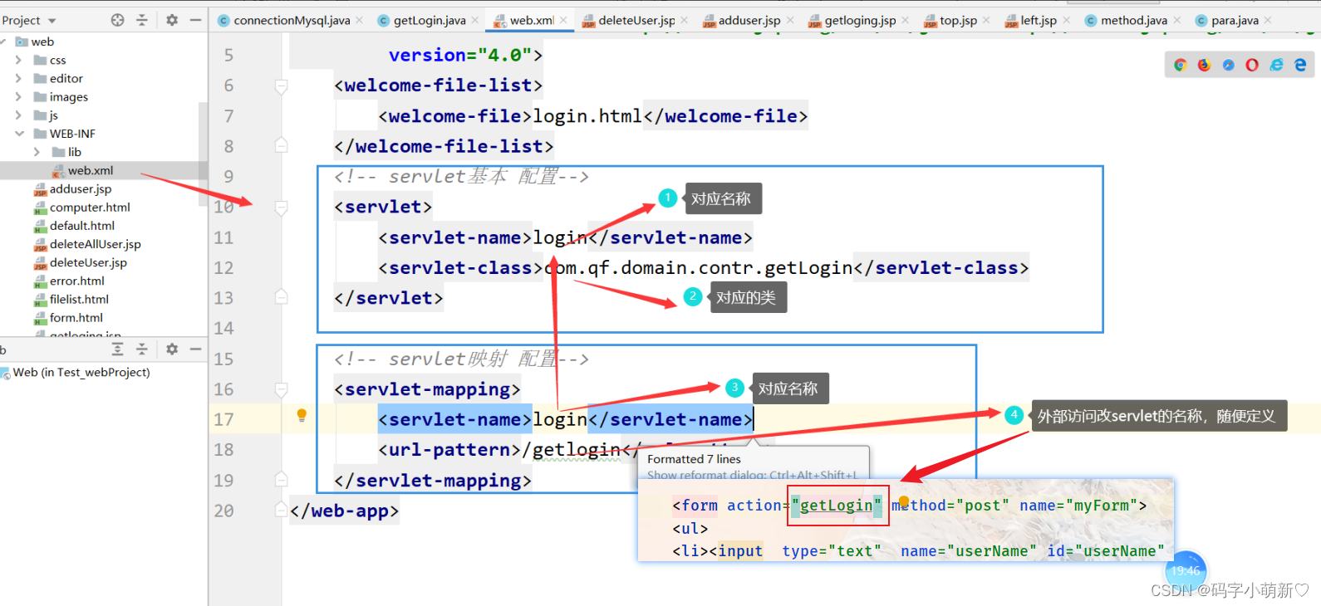Fold the servlet block at line 10

[x=282, y=208]
